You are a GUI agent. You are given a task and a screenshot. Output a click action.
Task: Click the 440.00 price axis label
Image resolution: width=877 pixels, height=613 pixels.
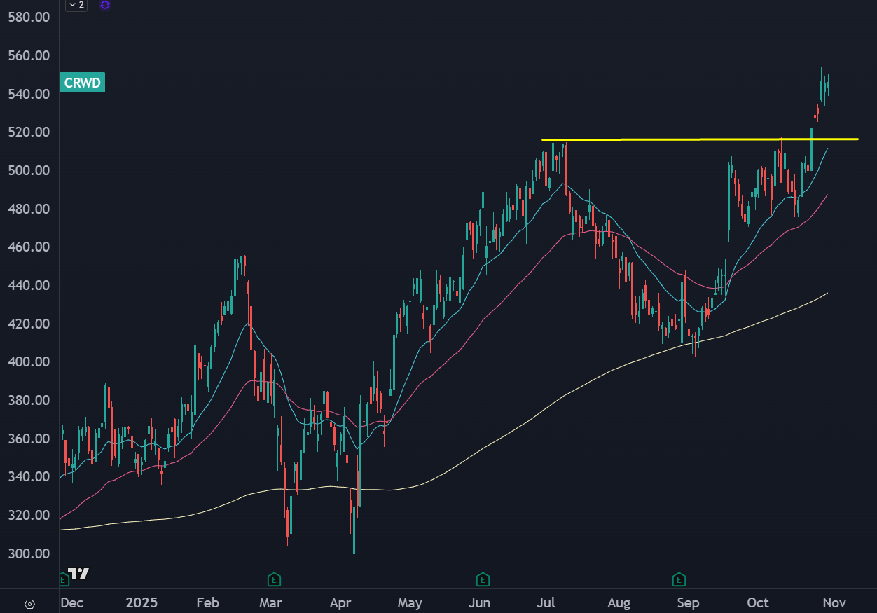coord(28,285)
